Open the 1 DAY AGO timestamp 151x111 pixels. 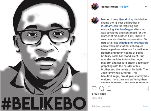(97, 98)
